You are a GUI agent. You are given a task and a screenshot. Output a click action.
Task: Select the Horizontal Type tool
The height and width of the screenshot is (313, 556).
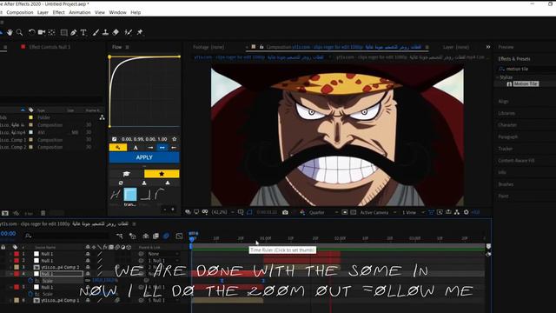coord(83,32)
